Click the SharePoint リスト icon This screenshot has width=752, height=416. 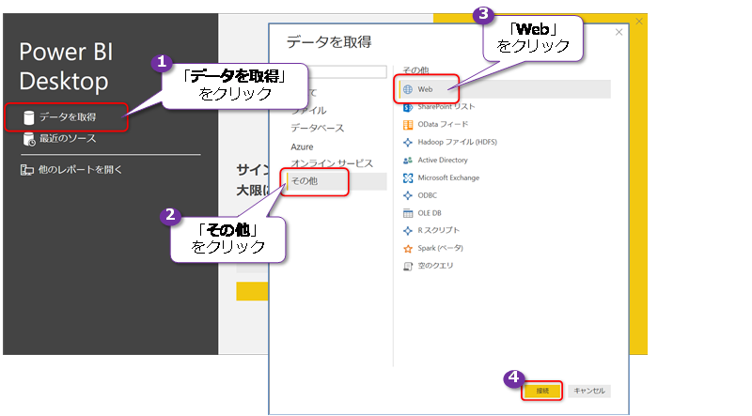408,107
